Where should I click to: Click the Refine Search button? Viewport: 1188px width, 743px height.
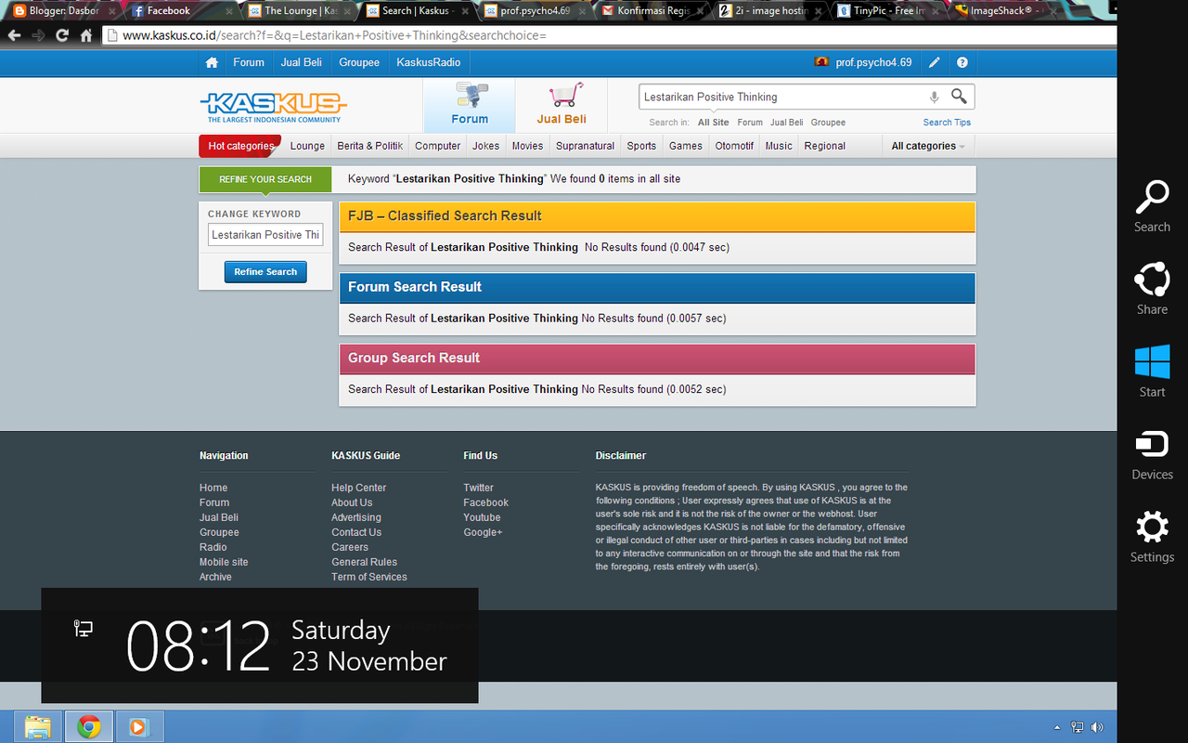(265, 272)
